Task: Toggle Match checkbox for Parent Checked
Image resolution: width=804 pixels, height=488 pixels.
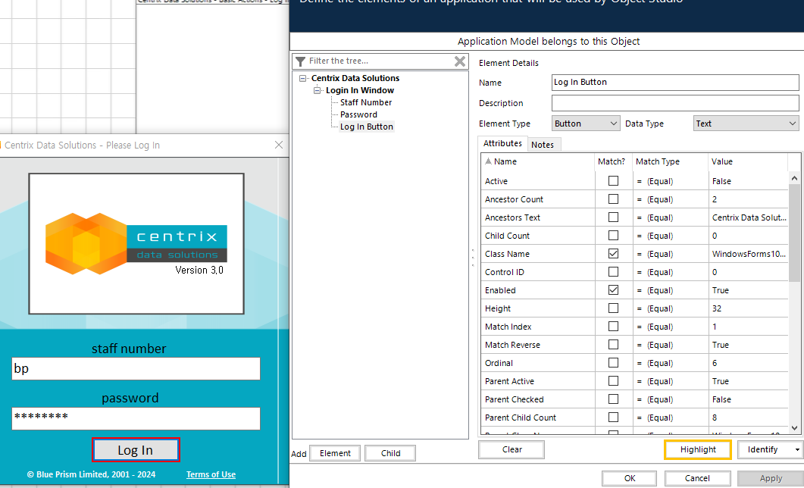Action: click(x=613, y=399)
